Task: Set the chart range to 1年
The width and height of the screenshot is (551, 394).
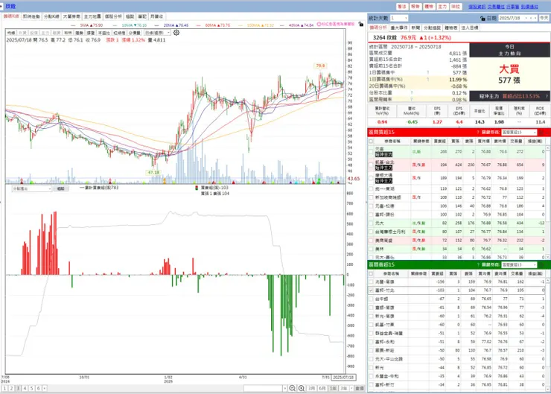Action: click(x=333, y=388)
